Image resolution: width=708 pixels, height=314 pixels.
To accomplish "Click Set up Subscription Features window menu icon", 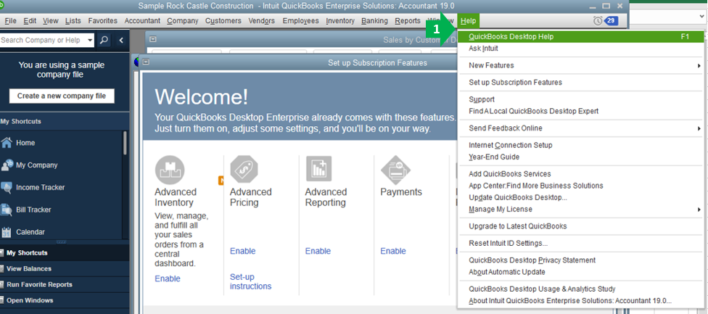I will (x=147, y=62).
